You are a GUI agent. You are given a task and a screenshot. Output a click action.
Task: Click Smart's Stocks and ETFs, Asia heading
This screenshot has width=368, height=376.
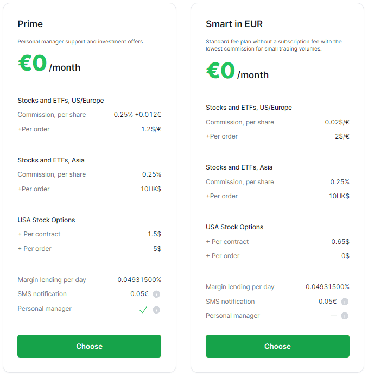point(239,167)
